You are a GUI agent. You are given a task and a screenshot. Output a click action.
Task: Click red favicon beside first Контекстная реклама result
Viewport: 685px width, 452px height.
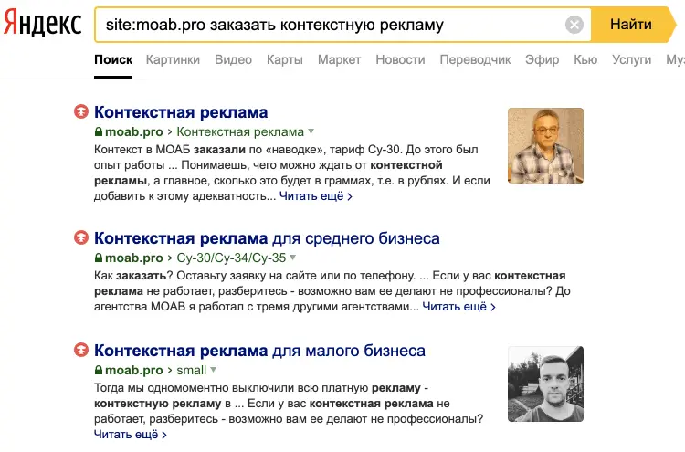point(81,112)
